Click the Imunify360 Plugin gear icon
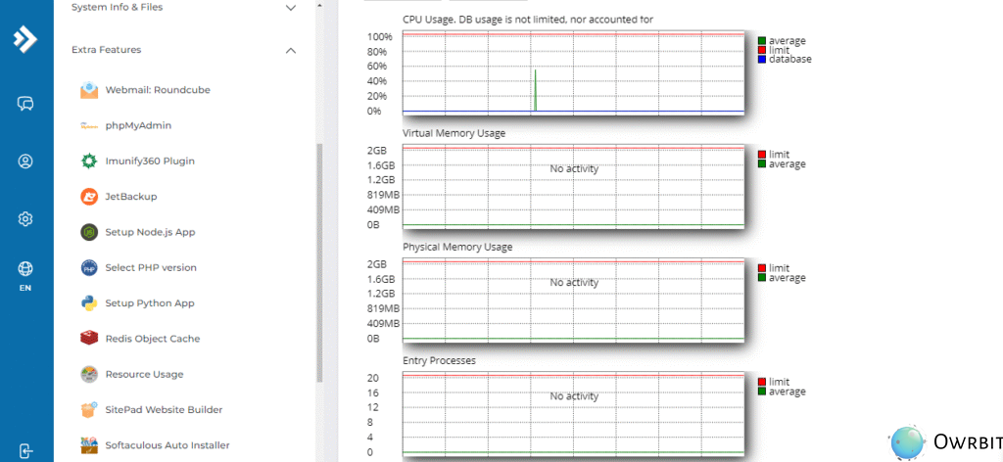 click(89, 162)
